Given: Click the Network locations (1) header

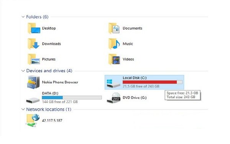Looking at the screenshot, I should tap(49, 109).
